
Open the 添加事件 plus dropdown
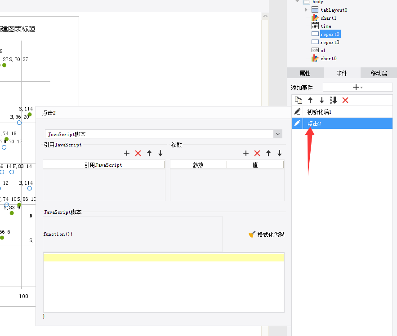[358, 87]
